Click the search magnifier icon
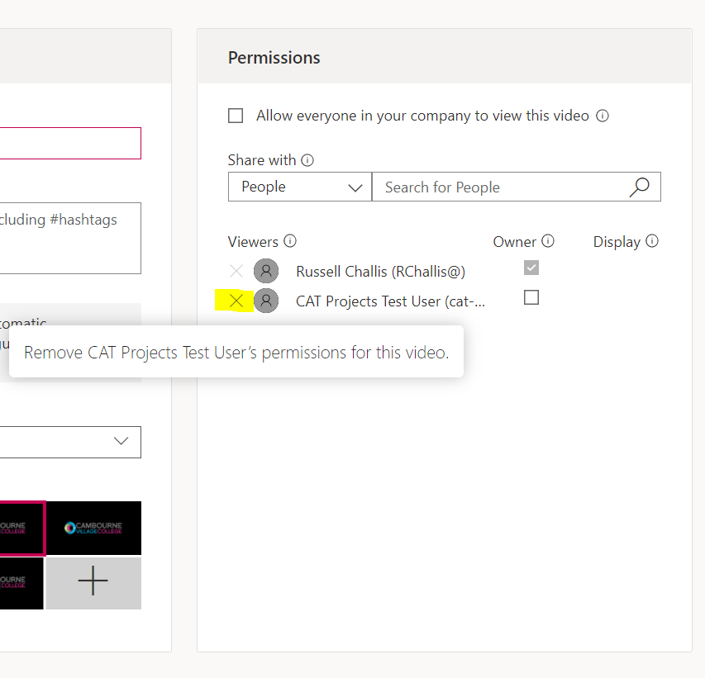Screen dimensions: 705x678 pyautogui.click(x=639, y=187)
